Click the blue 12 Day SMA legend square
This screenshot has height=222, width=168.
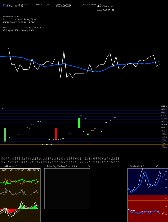pyautogui.click(x=3, y=5)
